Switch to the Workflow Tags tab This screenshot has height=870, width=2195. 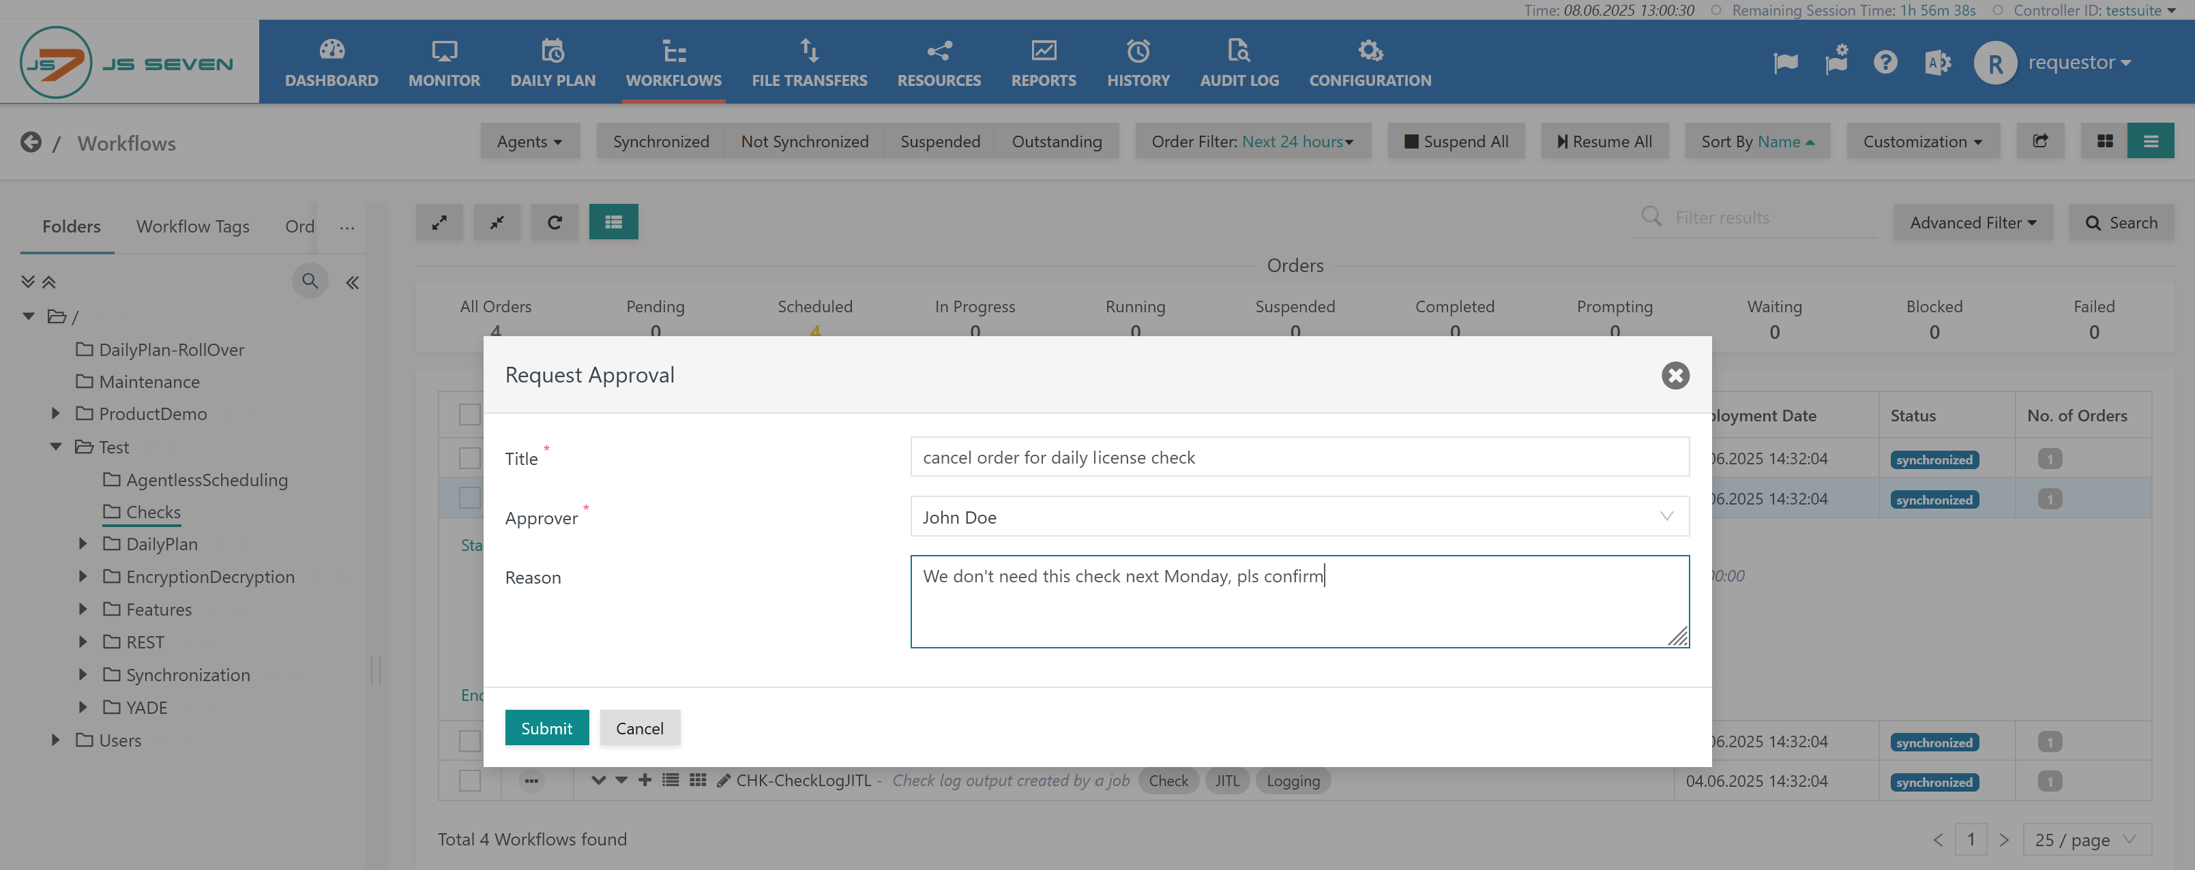pyautogui.click(x=192, y=226)
